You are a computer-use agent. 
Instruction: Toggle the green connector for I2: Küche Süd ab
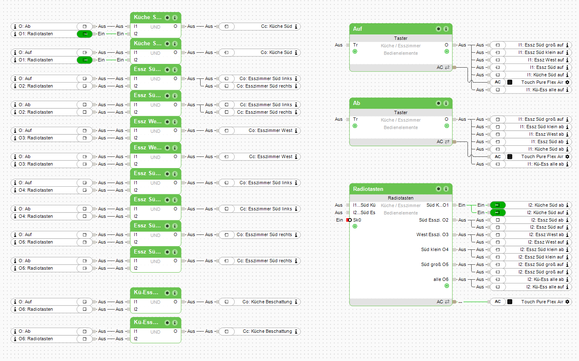[497, 205]
